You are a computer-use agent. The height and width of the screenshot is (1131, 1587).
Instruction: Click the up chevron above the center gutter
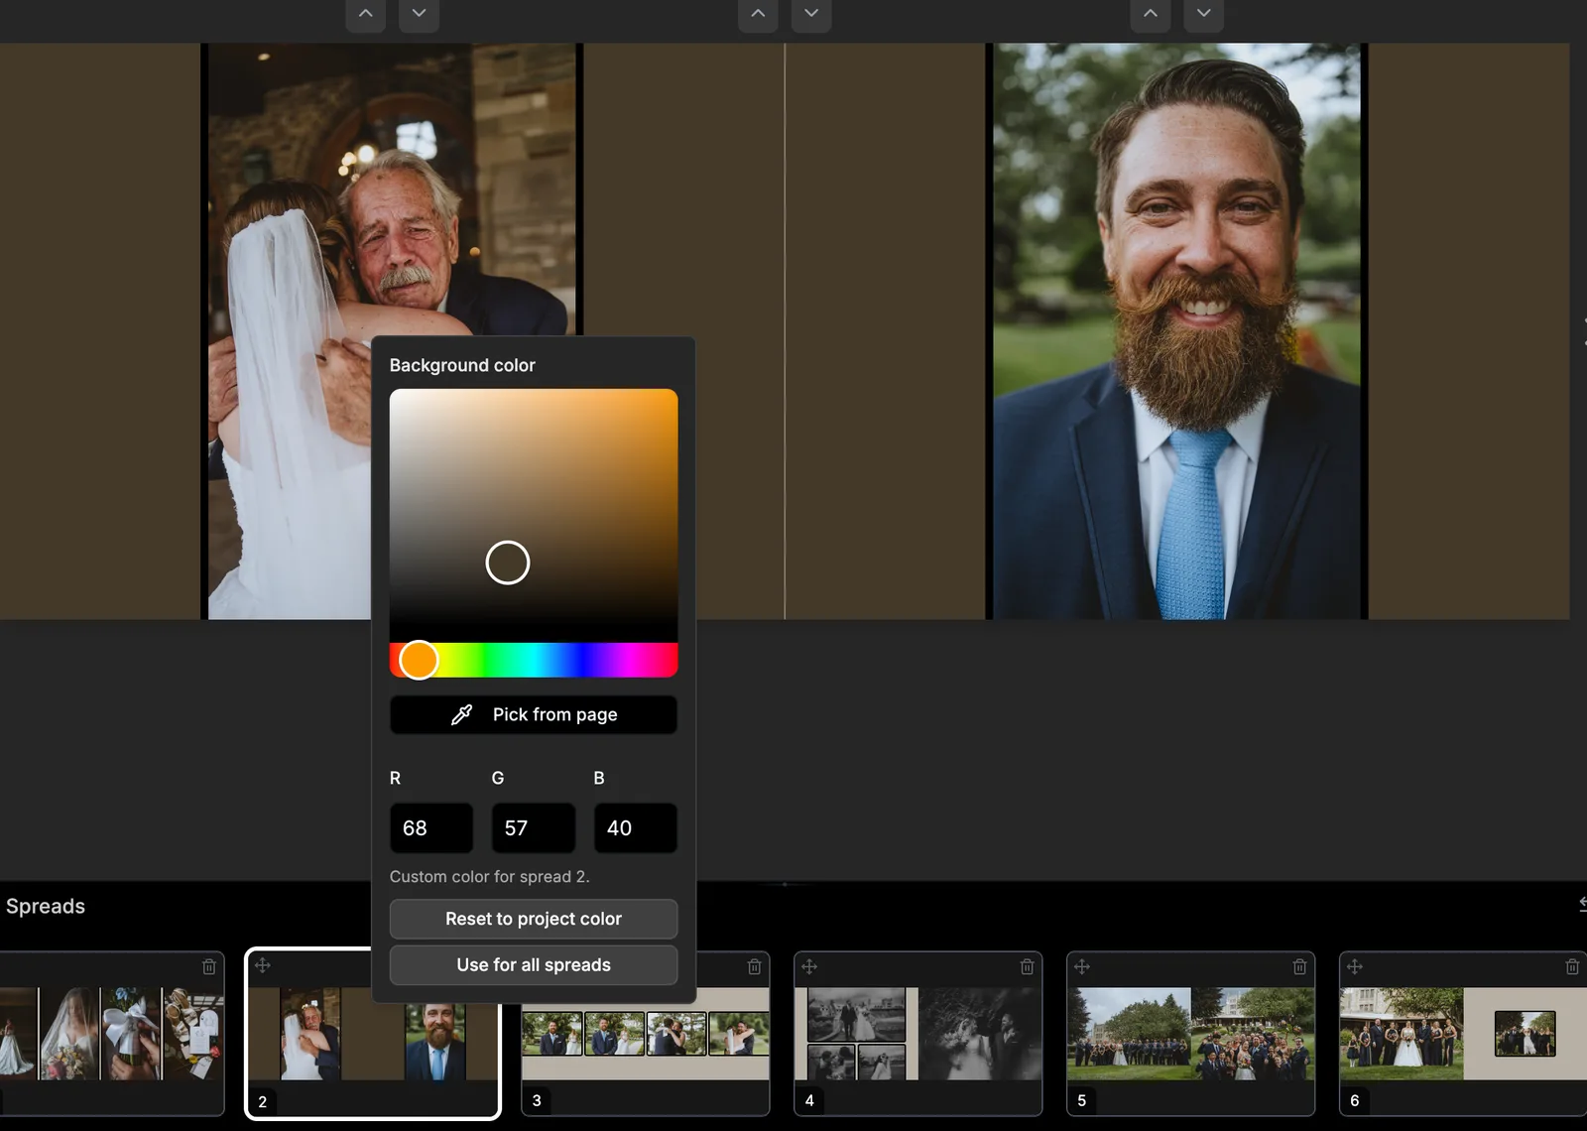coord(759,14)
